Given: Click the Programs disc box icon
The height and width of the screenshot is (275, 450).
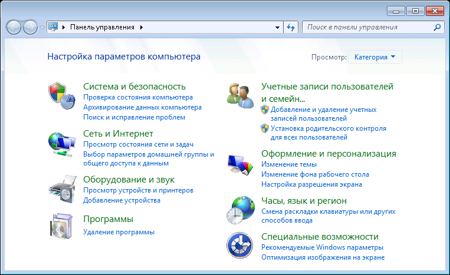Looking at the screenshot, I should [61, 226].
